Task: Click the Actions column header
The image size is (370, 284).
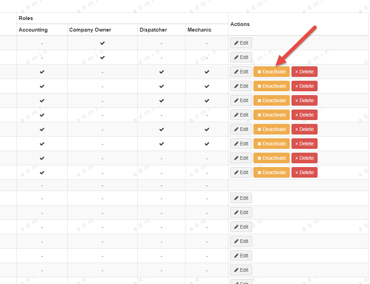Action: click(240, 24)
